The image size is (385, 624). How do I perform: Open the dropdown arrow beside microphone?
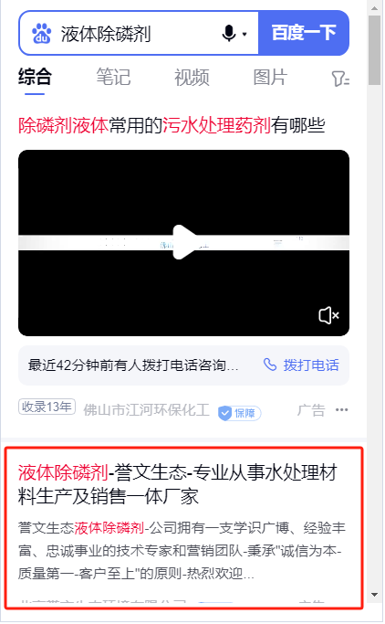(x=245, y=34)
